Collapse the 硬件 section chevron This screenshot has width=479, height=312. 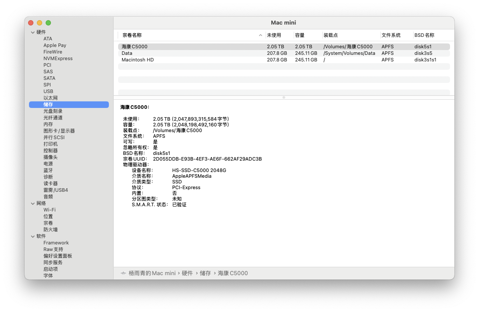33,32
